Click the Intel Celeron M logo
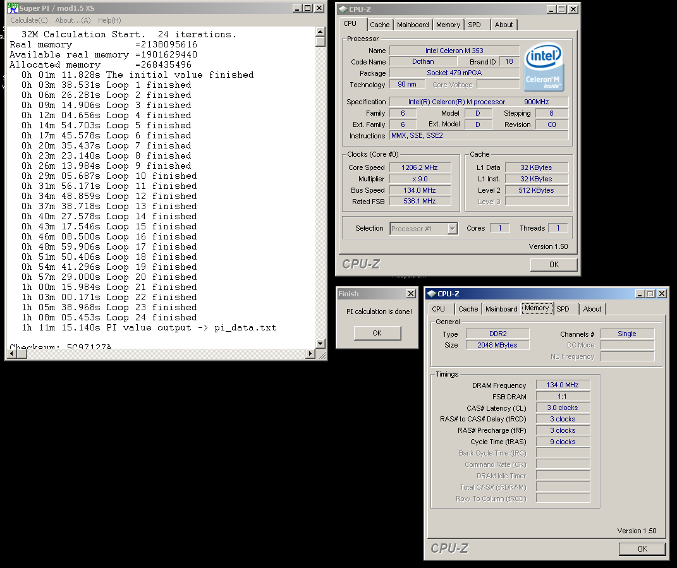Viewport: 677px width, 568px height. pos(544,66)
